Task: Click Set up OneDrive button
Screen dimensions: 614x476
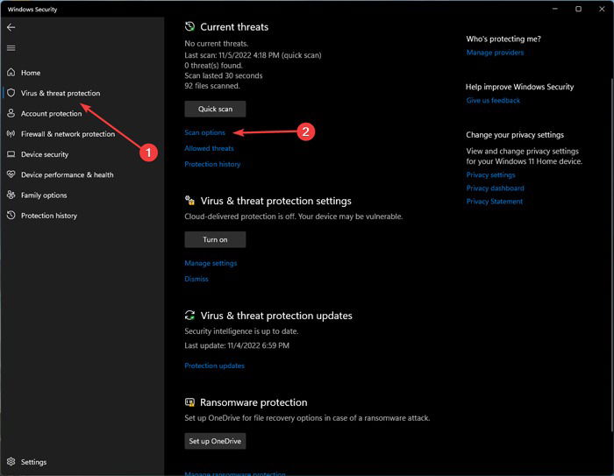Action: pos(215,441)
